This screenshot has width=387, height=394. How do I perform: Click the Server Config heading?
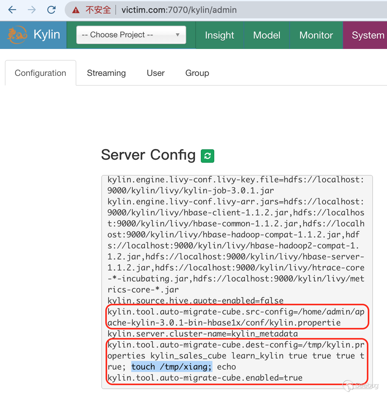(x=148, y=155)
